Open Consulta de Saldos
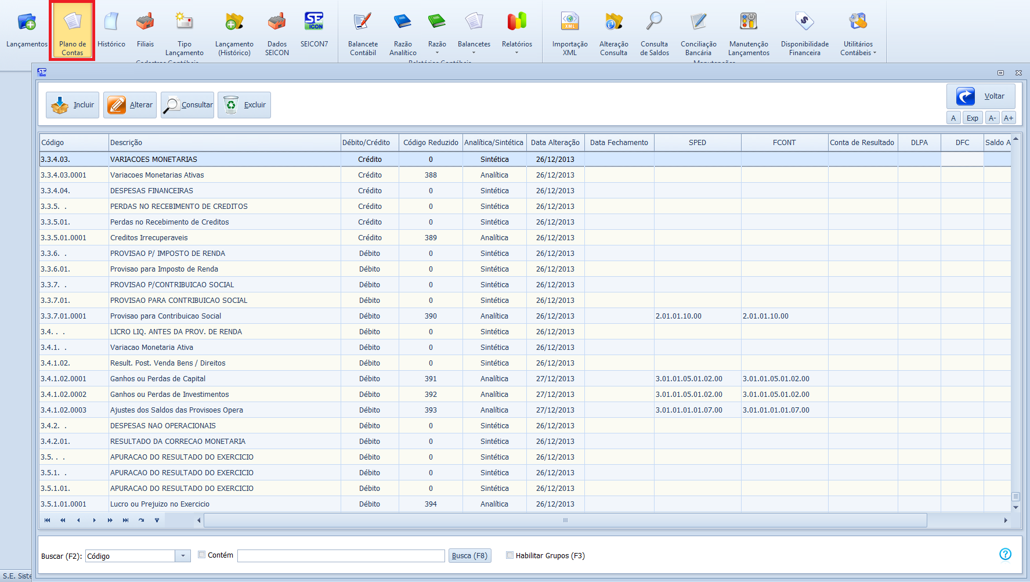 pos(654,34)
